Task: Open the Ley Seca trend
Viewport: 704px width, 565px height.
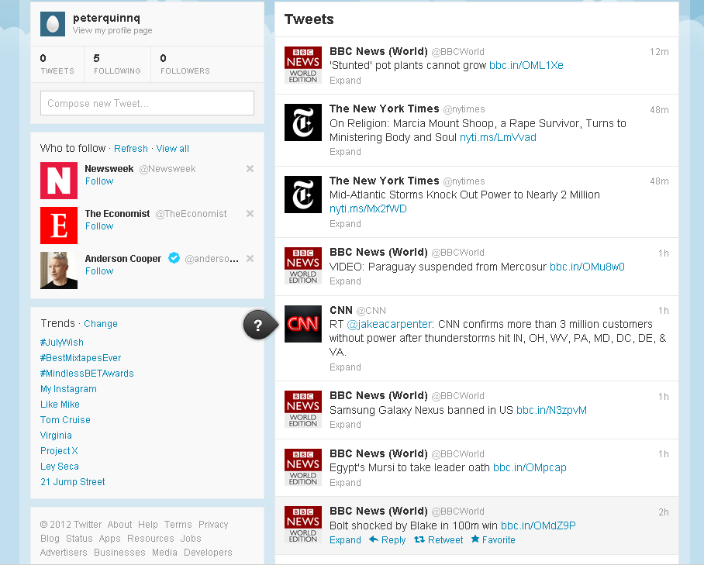Action: (x=60, y=467)
